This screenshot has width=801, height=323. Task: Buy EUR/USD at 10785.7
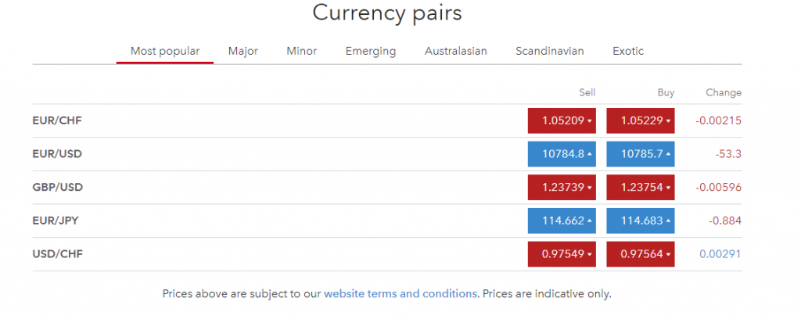[x=640, y=154]
